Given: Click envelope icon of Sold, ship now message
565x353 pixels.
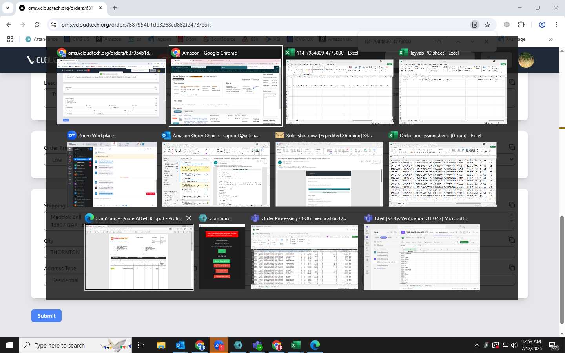Looking at the screenshot, I should click(x=280, y=135).
